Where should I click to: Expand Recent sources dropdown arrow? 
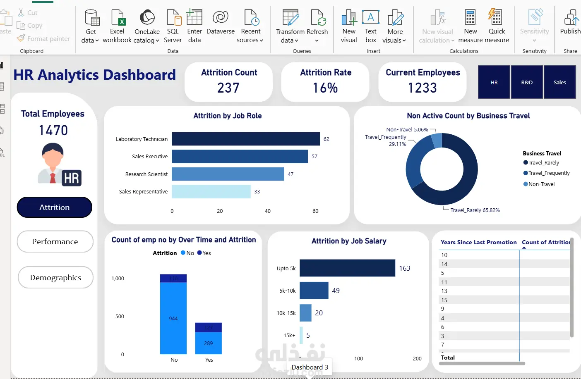pyautogui.click(x=261, y=41)
